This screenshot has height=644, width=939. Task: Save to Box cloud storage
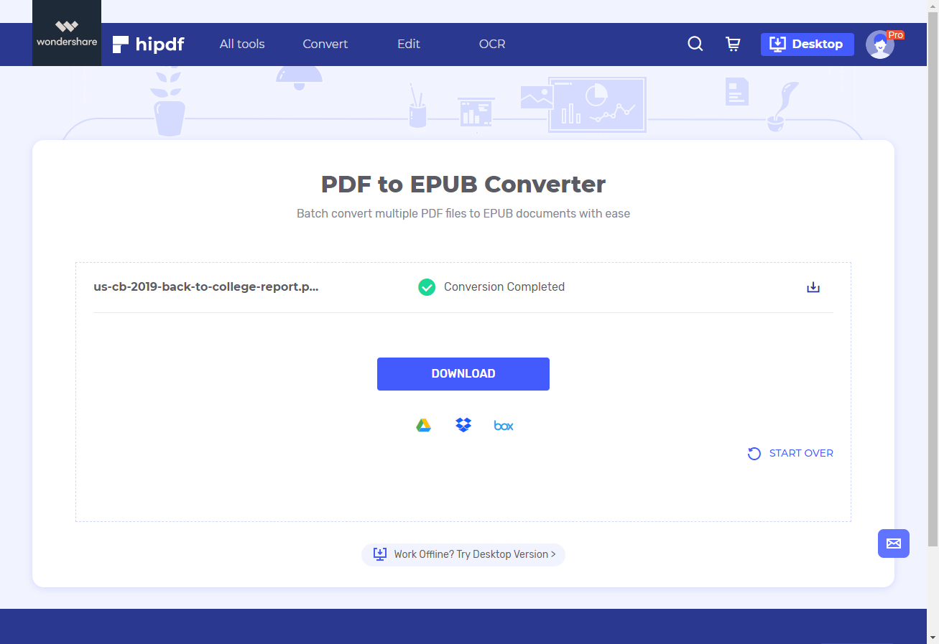pyautogui.click(x=504, y=426)
